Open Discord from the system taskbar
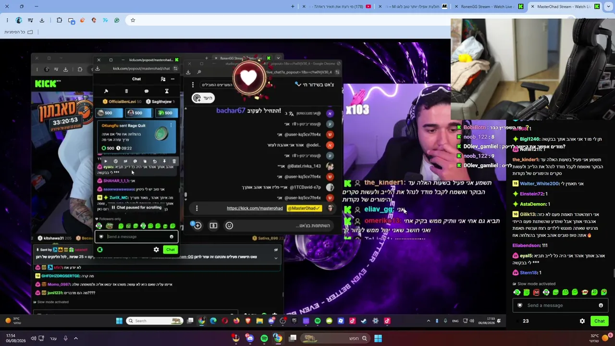This screenshot has width=615, height=346. click(250, 338)
